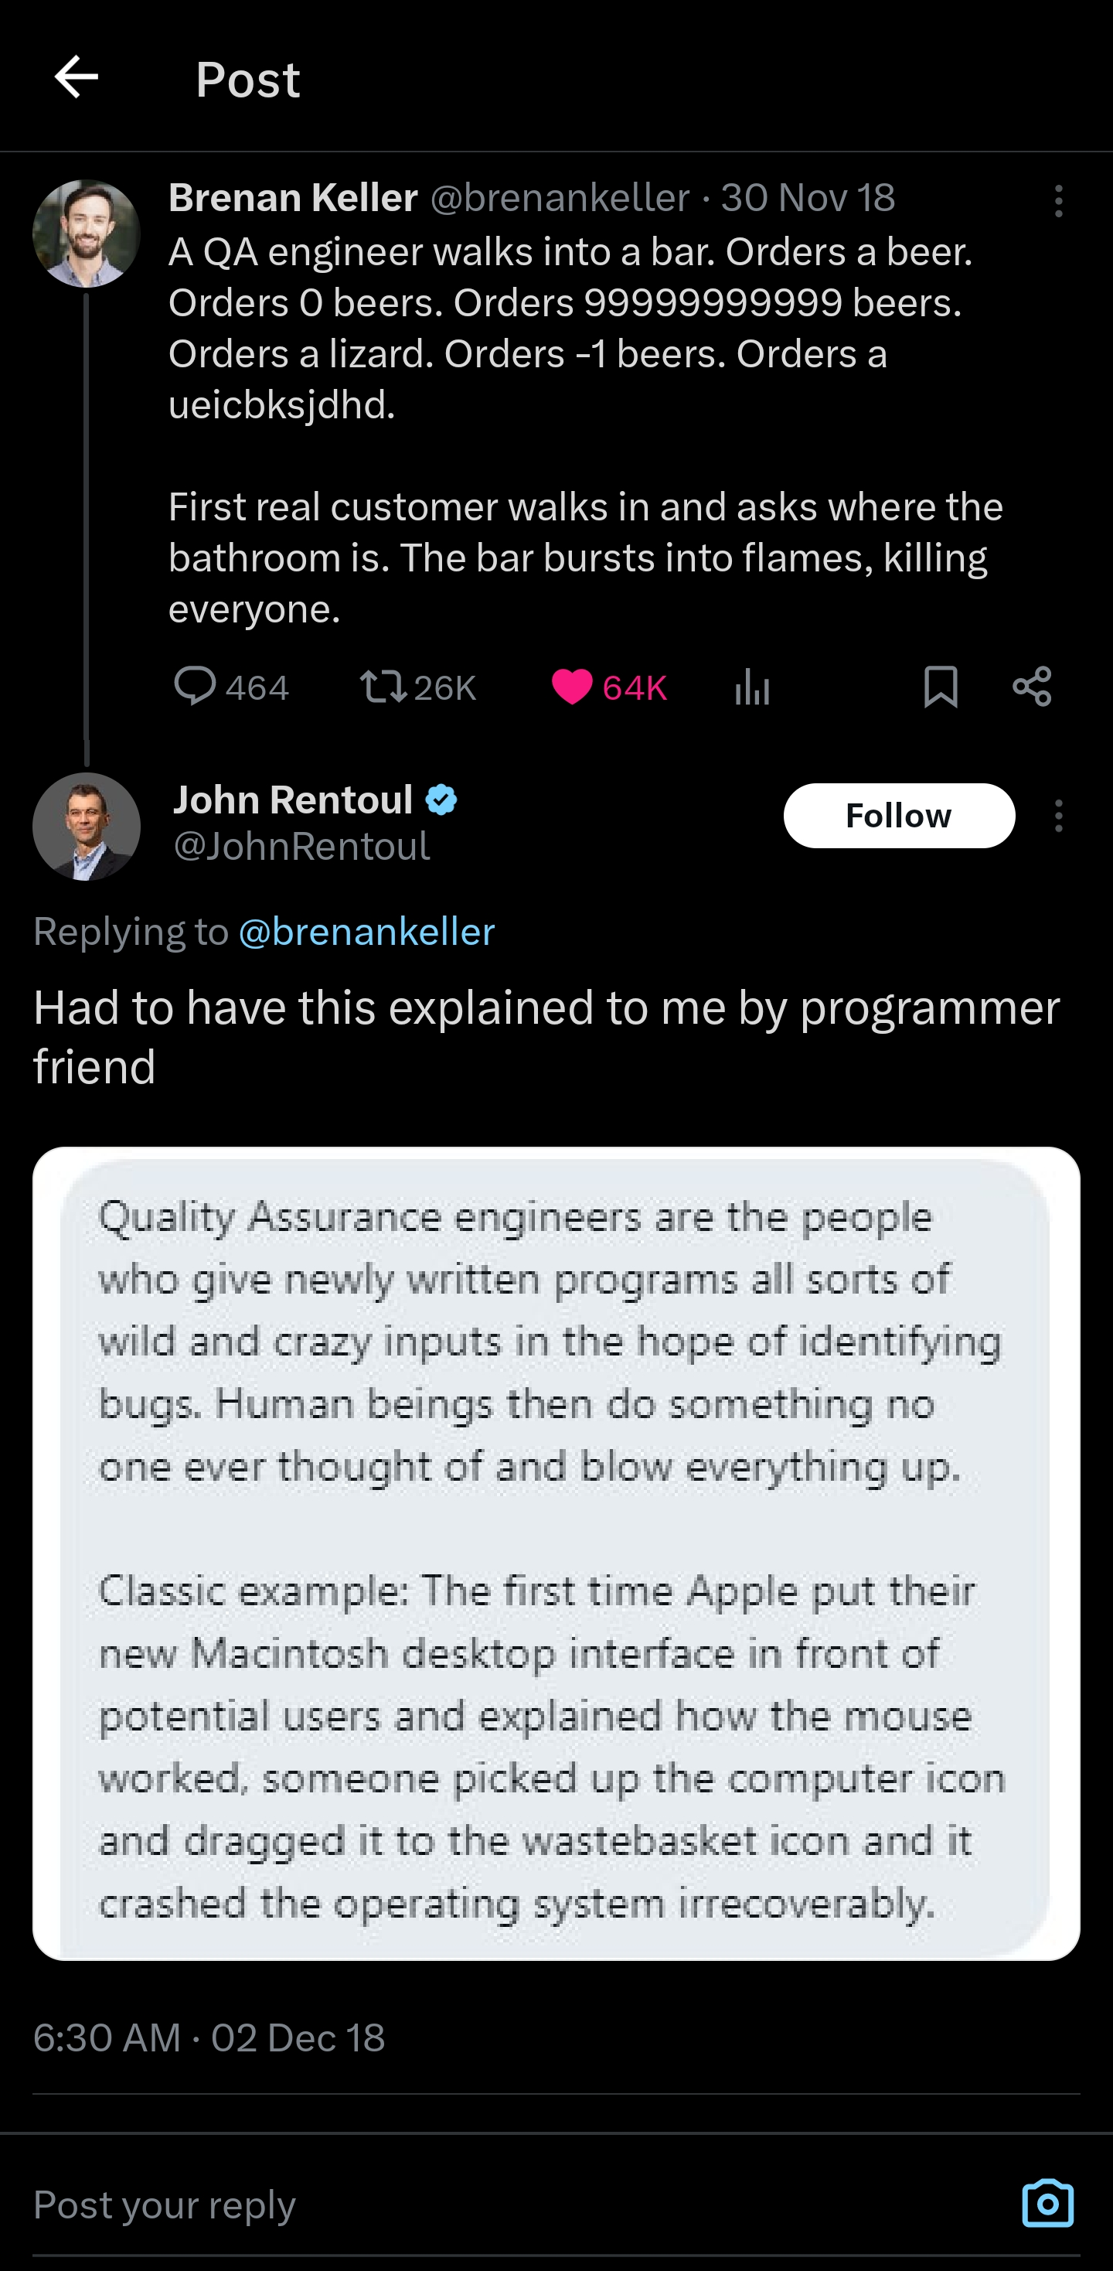1113x2271 pixels.
Task: Tap the @JohnRentoul handle
Action: [x=301, y=847]
